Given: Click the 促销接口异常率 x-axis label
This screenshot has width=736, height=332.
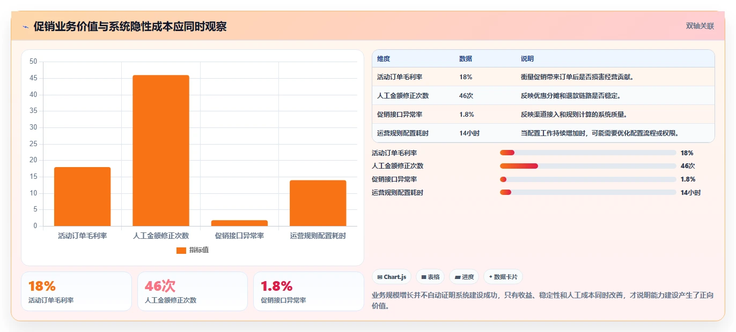Looking at the screenshot, I should pyautogui.click(x=239, y=236).
